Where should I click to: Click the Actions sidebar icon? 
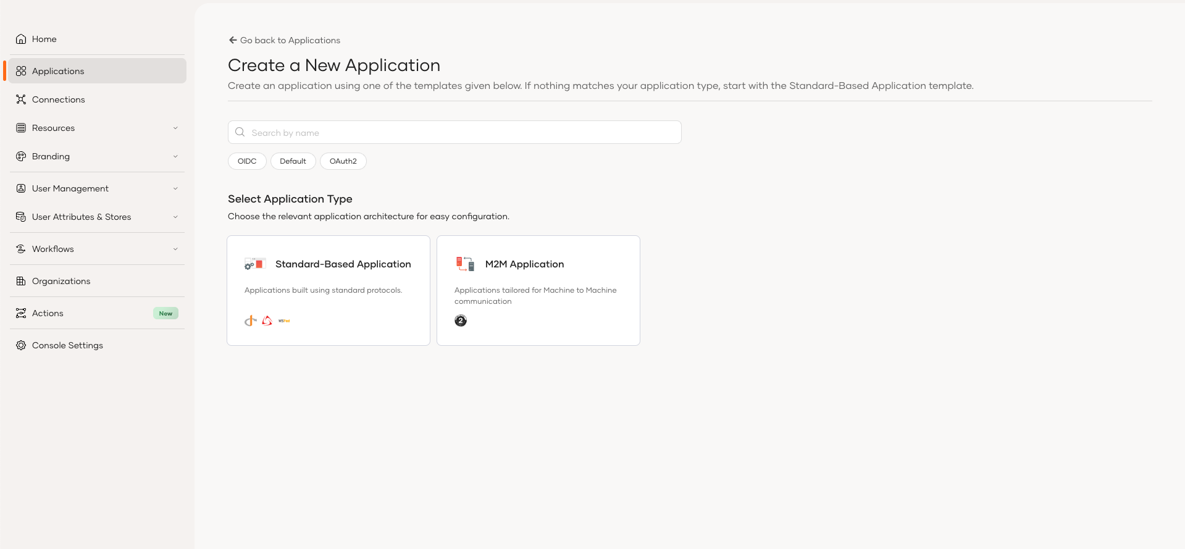click(x=21, y=313)
